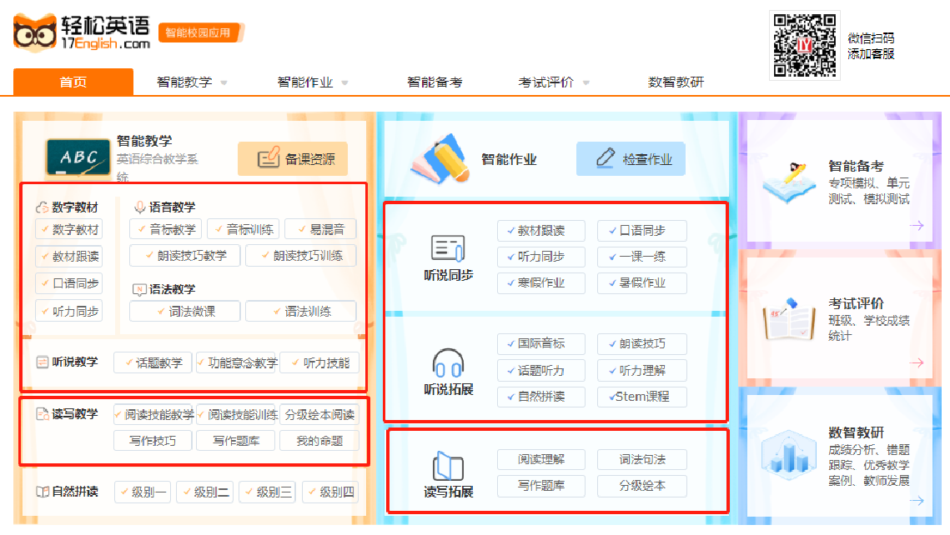Image resolution: width=950 pixels, height=535 pixels.
Task: Toggle the 易混音 option
Action: click(x=320, y=229)
